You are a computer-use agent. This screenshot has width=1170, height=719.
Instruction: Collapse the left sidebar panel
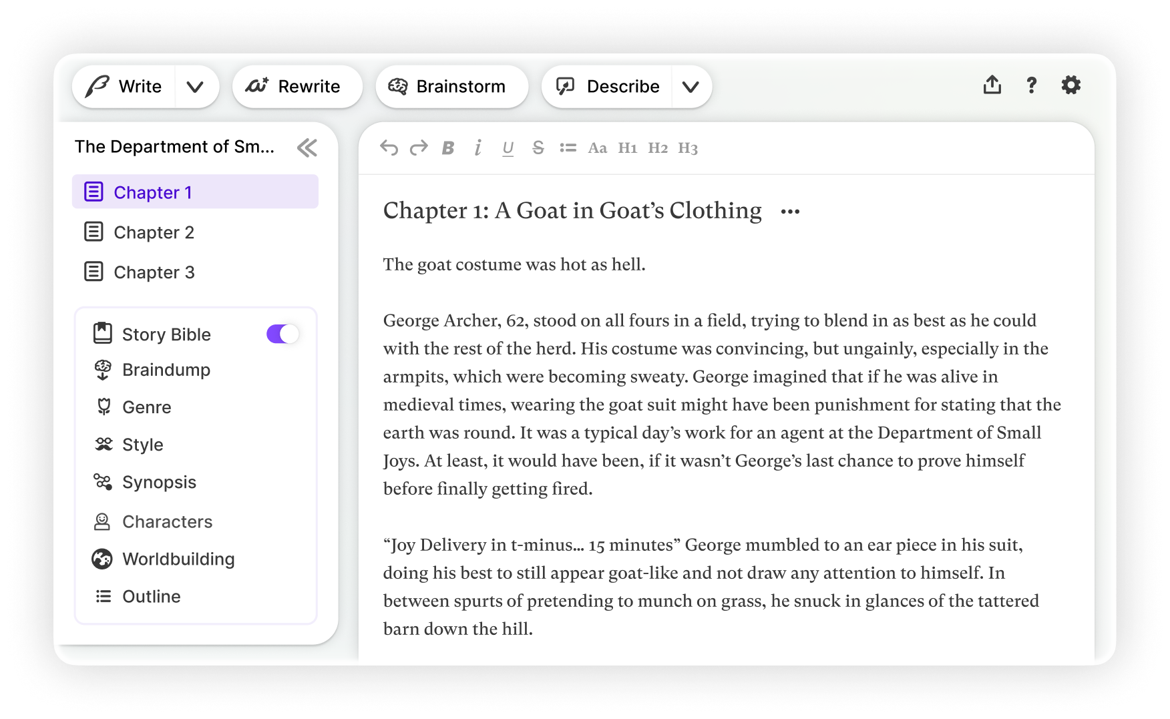[x=307, y=148]
